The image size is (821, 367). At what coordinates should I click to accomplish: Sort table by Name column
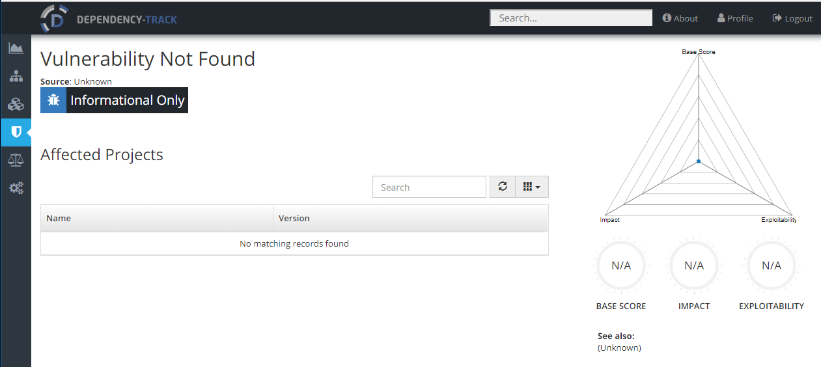[157, 218]
